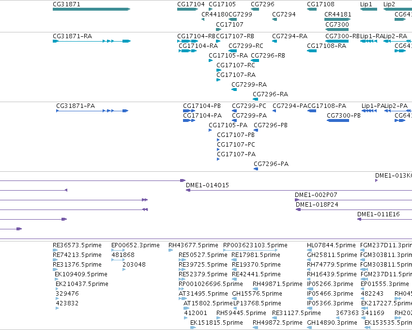Select the CG17107-RC transcript label
The image size is (412, 330).
(x=236, y=65)
